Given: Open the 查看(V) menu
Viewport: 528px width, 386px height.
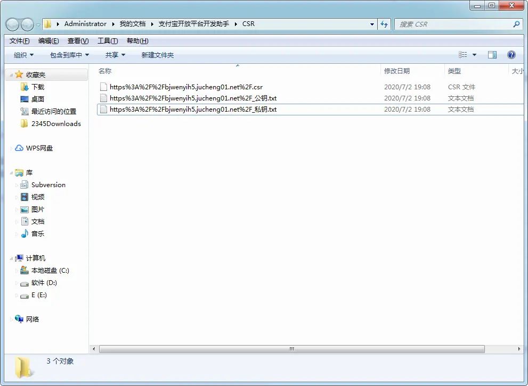Looking at the screenshot, I should pyautogui.click(x=78, y=41).
